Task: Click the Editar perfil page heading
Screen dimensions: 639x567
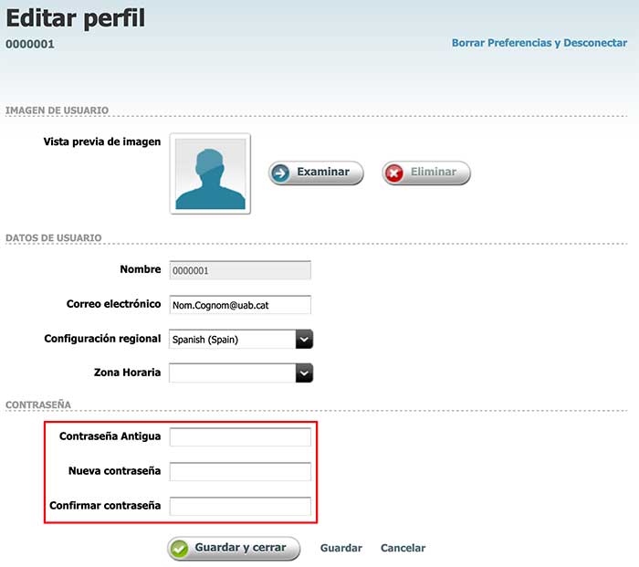Action: (x=75, y=17)
